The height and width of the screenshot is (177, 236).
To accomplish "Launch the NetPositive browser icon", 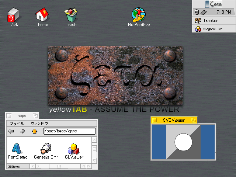I will 139,15.
